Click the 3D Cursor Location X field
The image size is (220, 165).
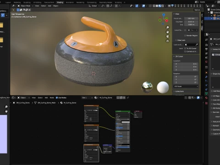tap(186, 64)
